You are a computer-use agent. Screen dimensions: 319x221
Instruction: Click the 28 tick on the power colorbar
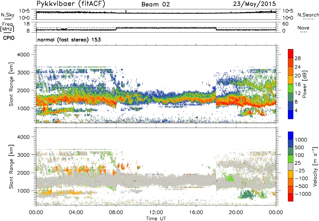click(x=297, y=58)
